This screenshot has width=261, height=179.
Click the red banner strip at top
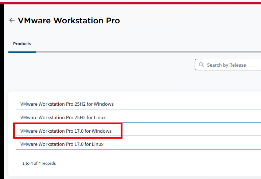click(x=130, y=3)
